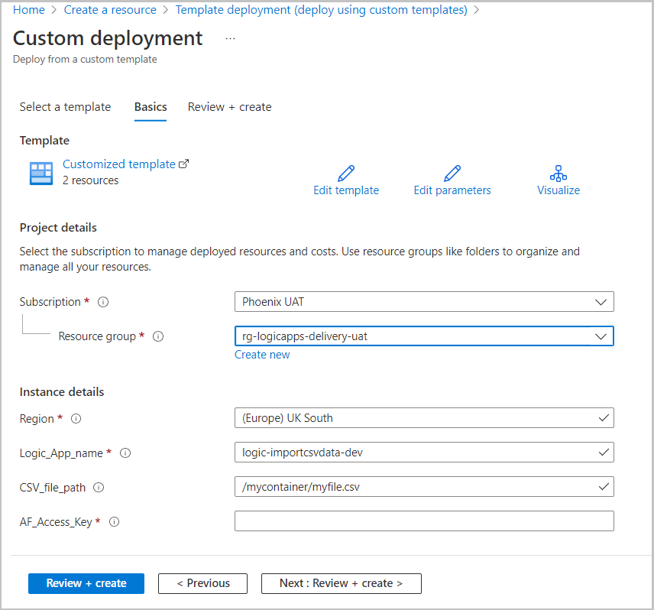Open the ellipsis menu beside Custom deployment
This screenshot has height=610, width=654.
pos(230,37)
